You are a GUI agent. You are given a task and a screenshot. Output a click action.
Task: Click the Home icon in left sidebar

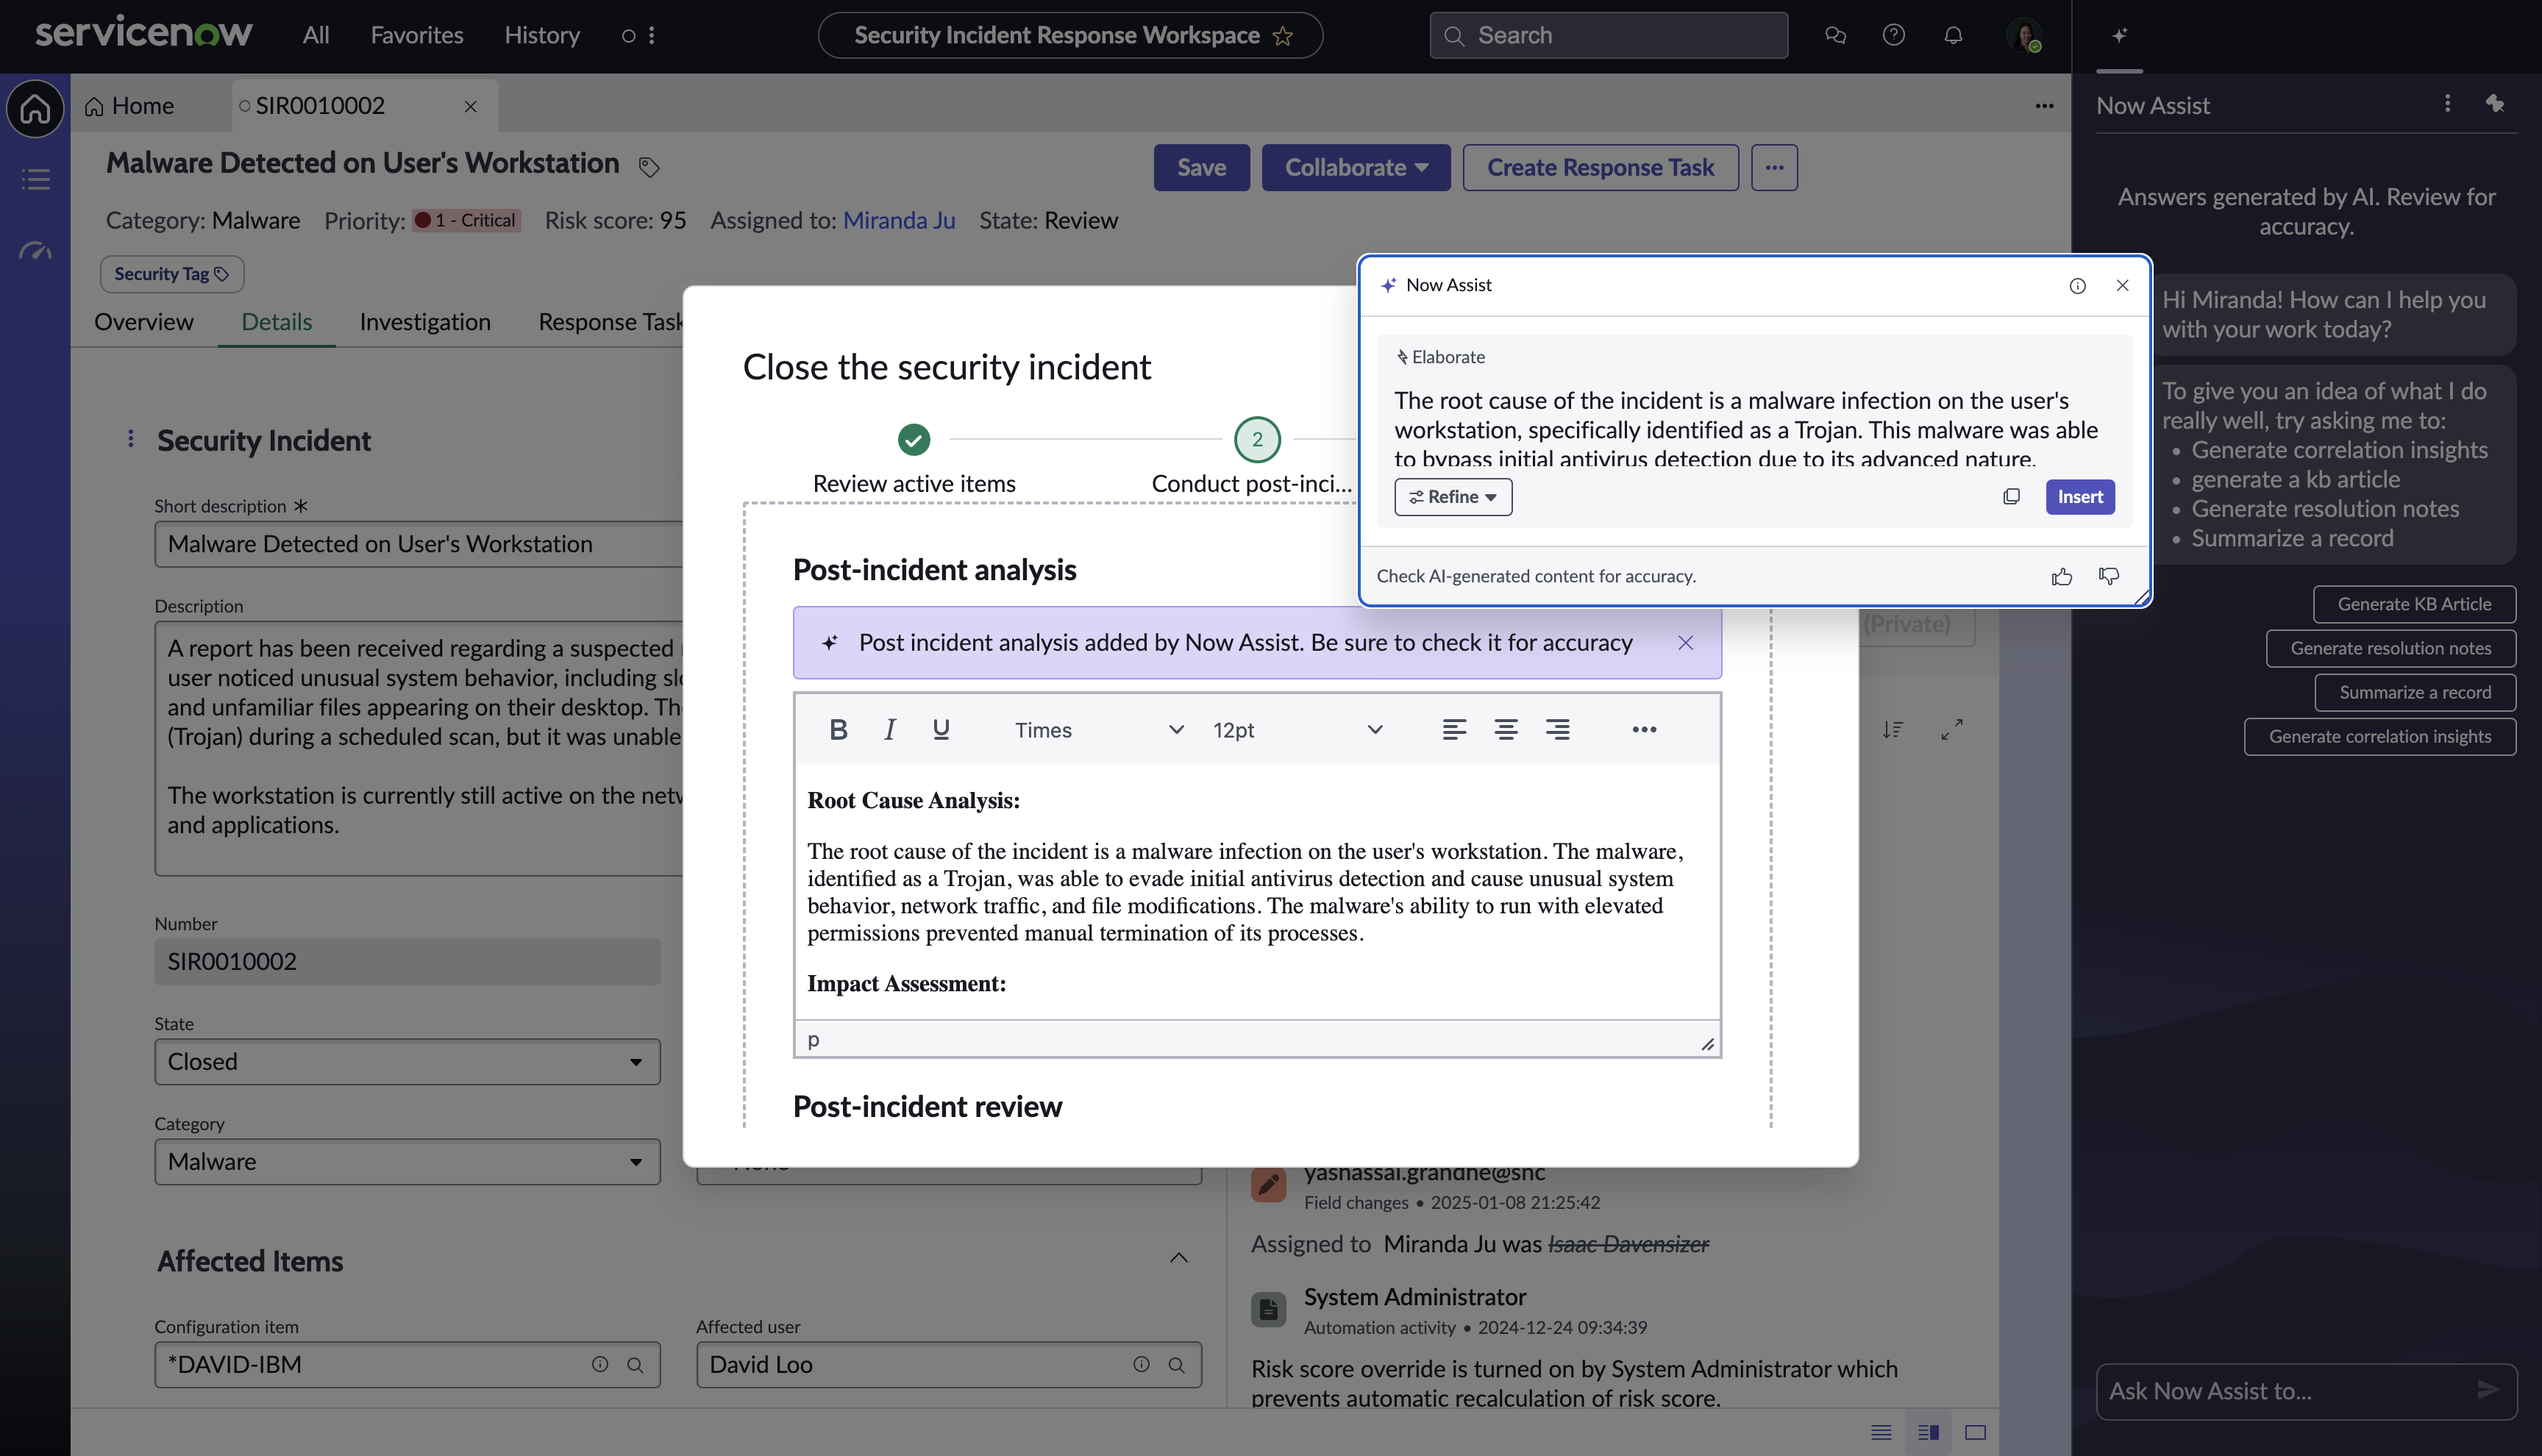coord(35,108)
